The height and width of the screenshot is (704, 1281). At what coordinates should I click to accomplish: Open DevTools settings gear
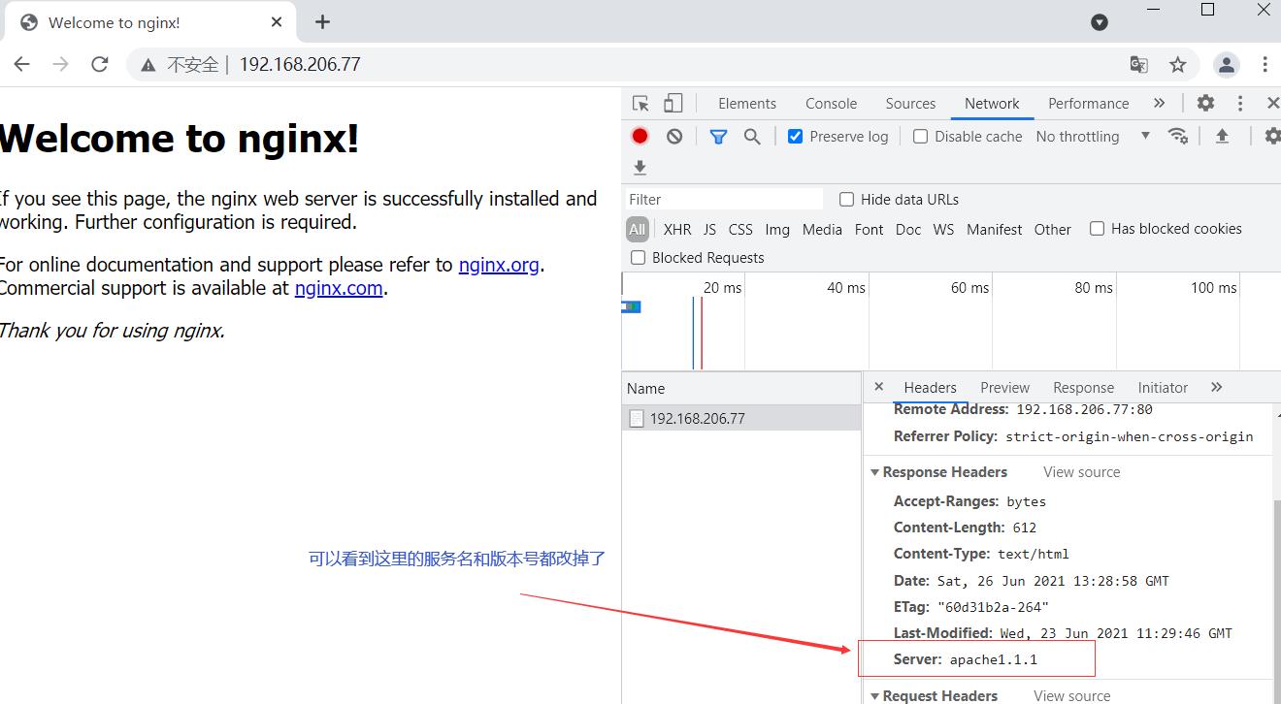point(1205,103)
